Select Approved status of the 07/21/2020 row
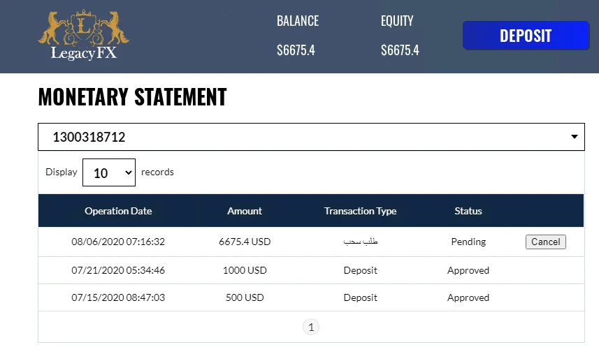This screenshot has height=354, width=599. click(468, 270)
